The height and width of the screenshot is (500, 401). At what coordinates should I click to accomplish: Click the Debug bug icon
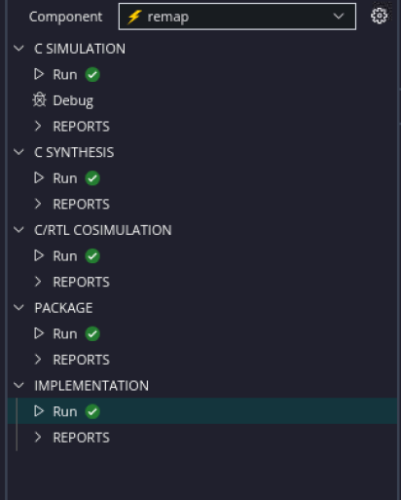click(x=39, y=100)
